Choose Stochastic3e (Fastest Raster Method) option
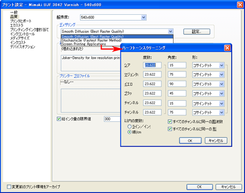The image size is (245, 193). tap(117, 40)
